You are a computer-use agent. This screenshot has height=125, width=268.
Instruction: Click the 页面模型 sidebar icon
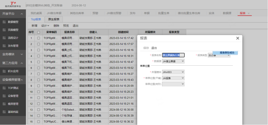pos(4,30)
